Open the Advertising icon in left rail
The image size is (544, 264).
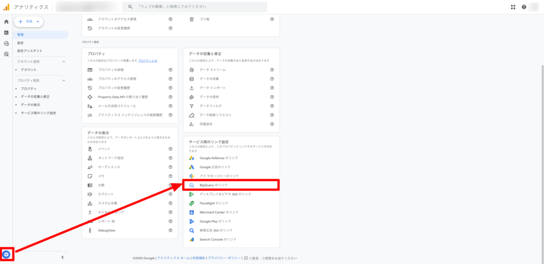click(x=6, y=54)
